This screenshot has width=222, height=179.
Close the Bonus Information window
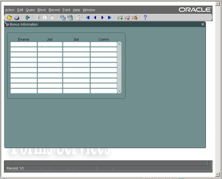click(x=203, y=24)
